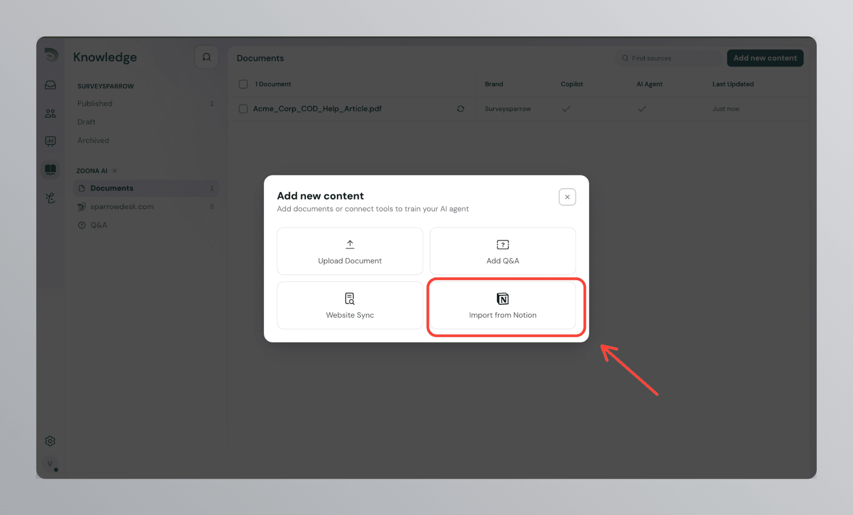The height and width of the screenshot is (515, 853).
Task: Open the Published articles section
Action: click(145, 103)
